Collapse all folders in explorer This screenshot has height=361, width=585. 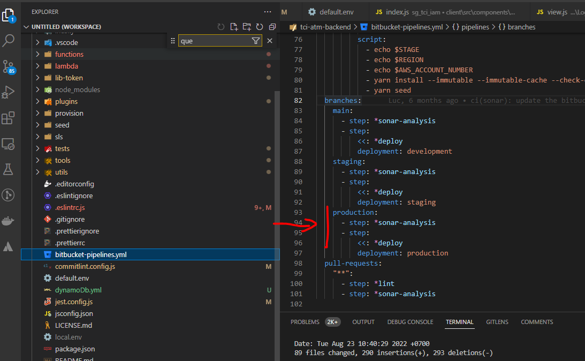(x=272, y=27)
